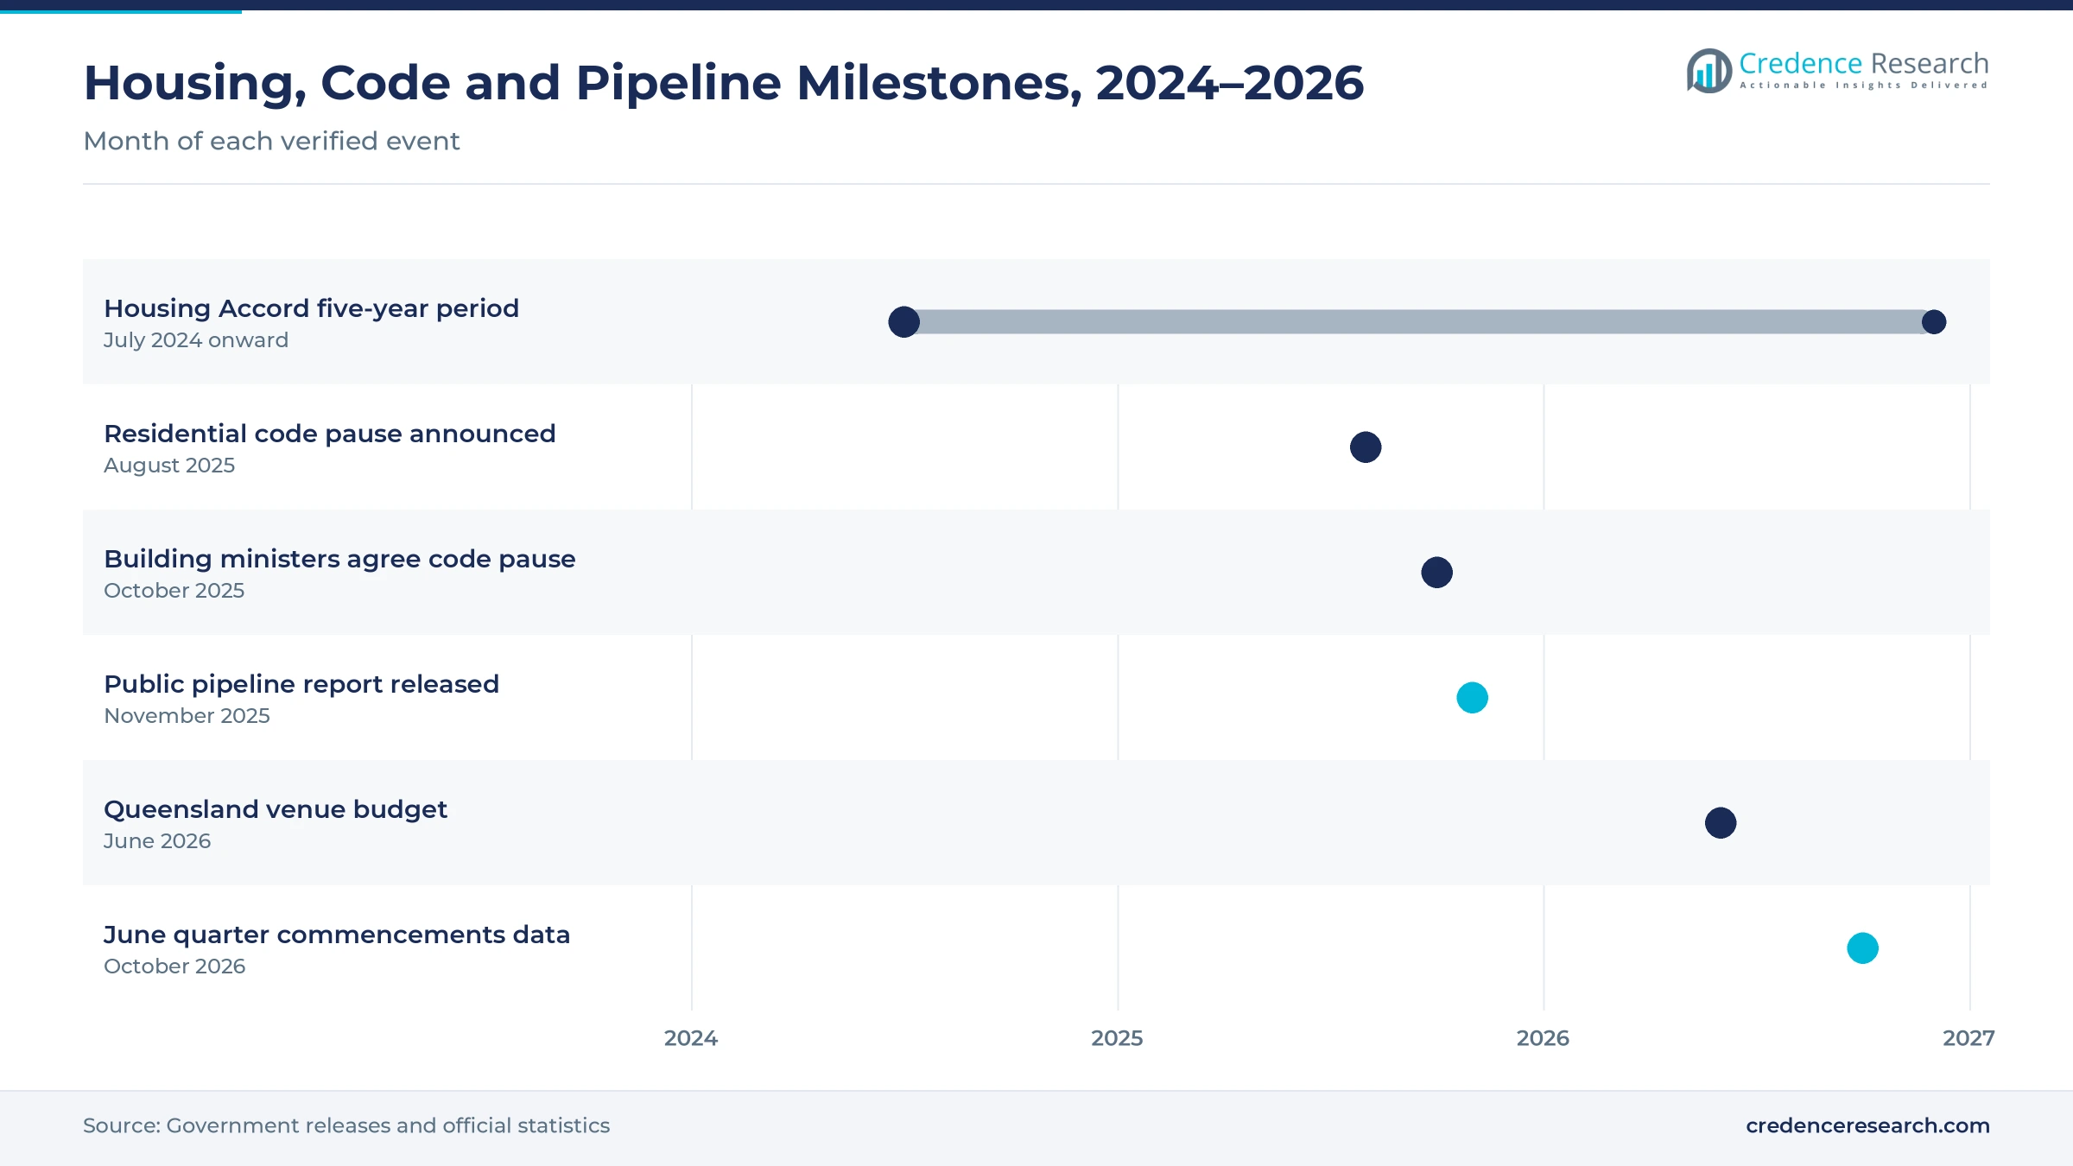The height and width of the screenshot is (1166, 2073).
Task: Click the 'August 2025' date text
Action: (x=169, y=466)
